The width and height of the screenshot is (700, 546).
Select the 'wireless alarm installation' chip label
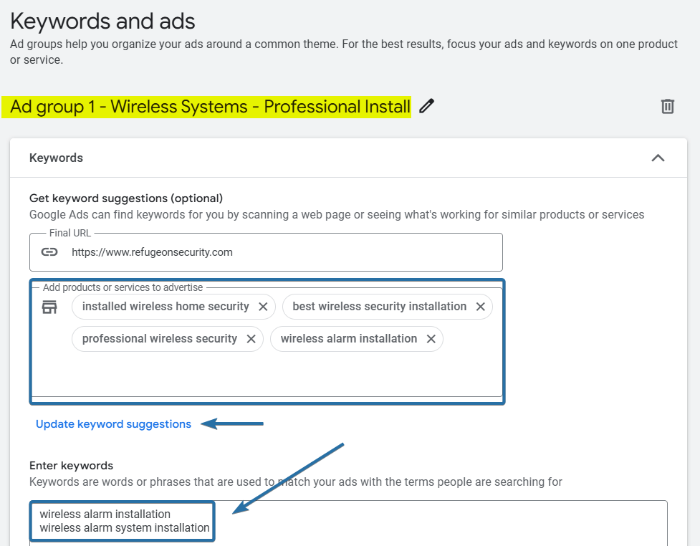point(350,338)
